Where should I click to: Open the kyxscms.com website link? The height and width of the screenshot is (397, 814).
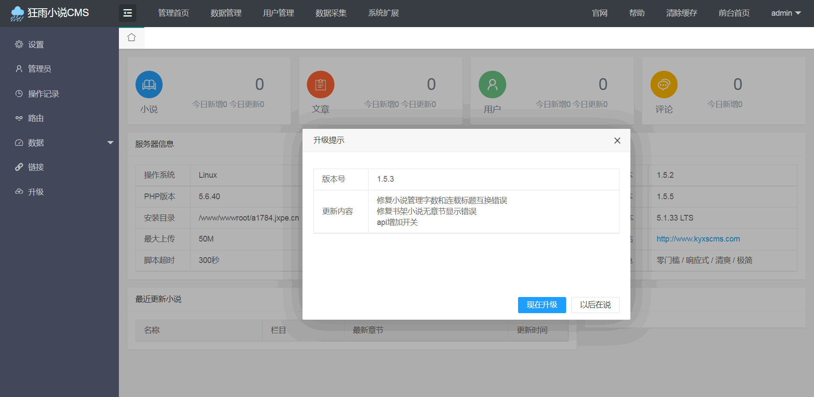tap(698, 239)
